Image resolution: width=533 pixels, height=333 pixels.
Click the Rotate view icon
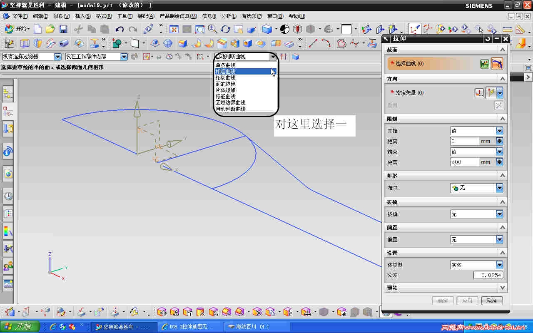(x=226, y=29)
